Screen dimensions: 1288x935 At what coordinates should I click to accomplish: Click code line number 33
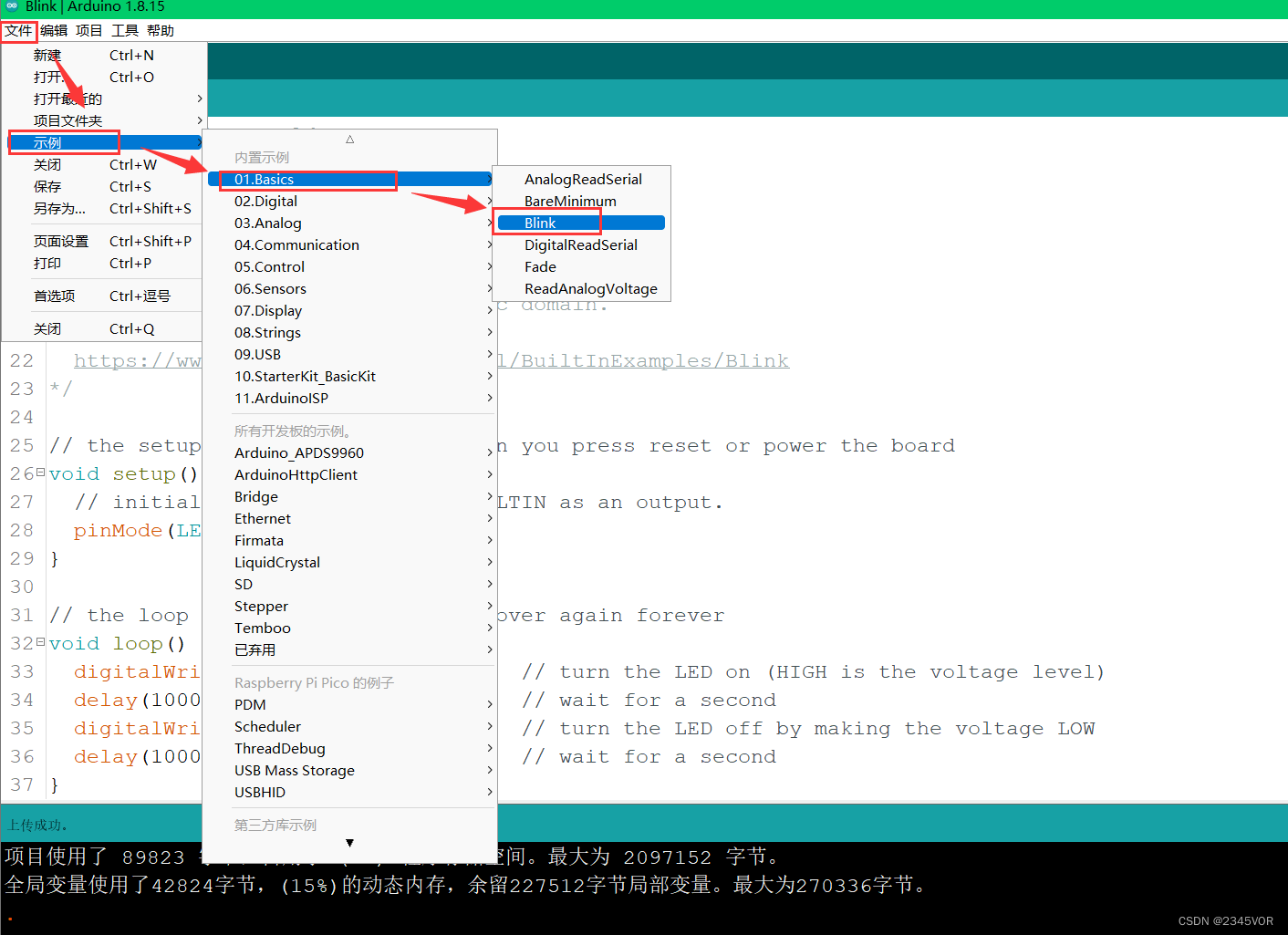point(22,671)
